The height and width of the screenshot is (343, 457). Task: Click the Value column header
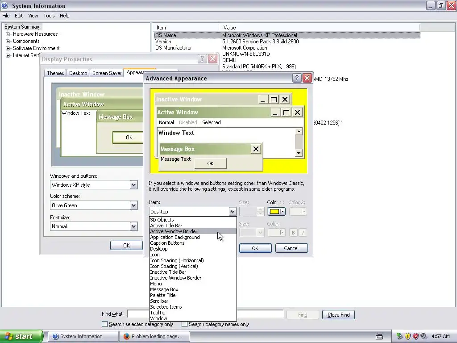click(319, 28)
